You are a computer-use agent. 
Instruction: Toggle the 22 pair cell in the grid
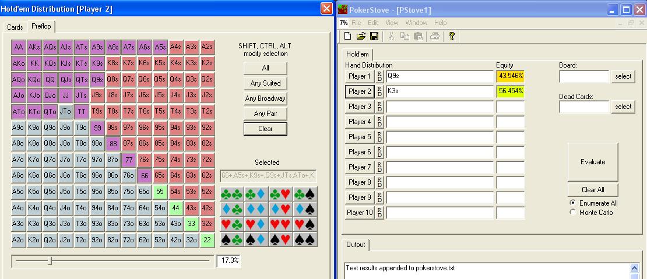(x=208, y=239)
